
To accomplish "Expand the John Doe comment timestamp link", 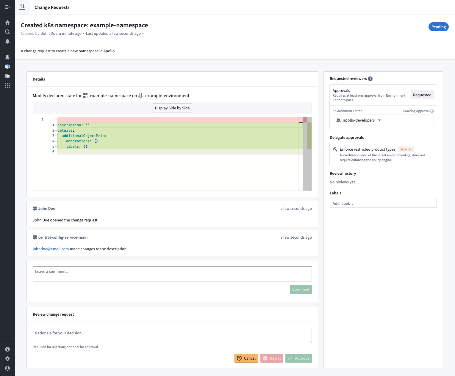I will pos(296,208).
